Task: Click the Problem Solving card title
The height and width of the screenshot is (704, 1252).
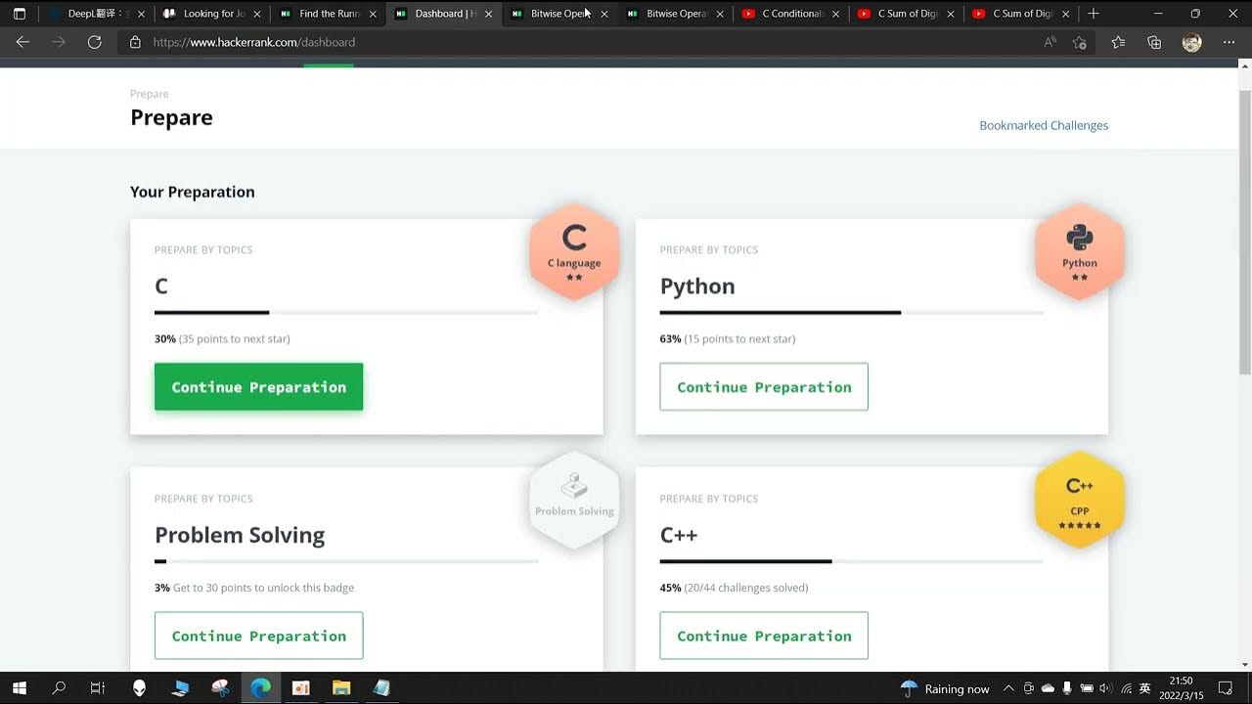Action: coord(240,535)
